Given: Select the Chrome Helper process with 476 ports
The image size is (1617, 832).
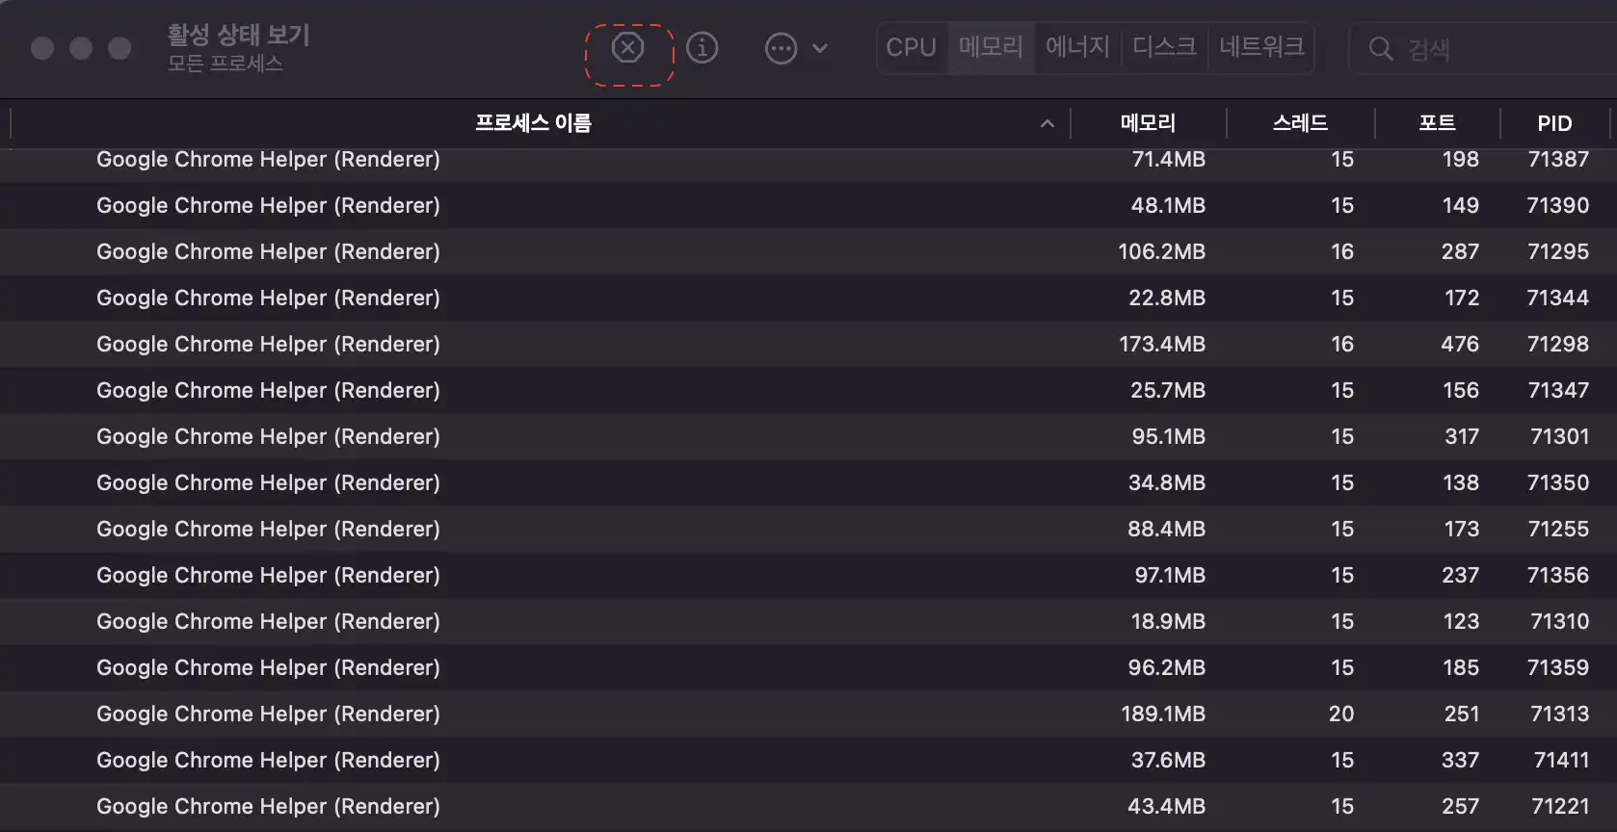Looking at the screenshot, I should [578, 344].
